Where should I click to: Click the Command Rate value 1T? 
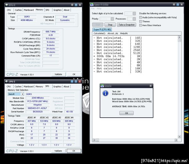click(51, 56)
